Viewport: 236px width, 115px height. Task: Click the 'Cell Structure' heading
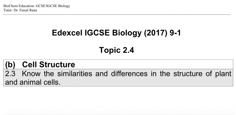pos(49,65)
